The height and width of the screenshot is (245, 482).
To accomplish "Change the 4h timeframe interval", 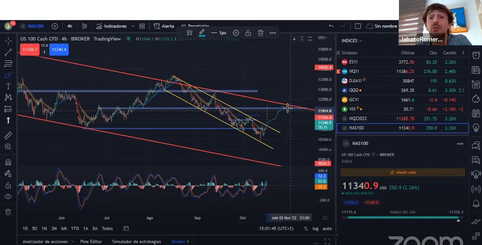I will pos(69,26).
